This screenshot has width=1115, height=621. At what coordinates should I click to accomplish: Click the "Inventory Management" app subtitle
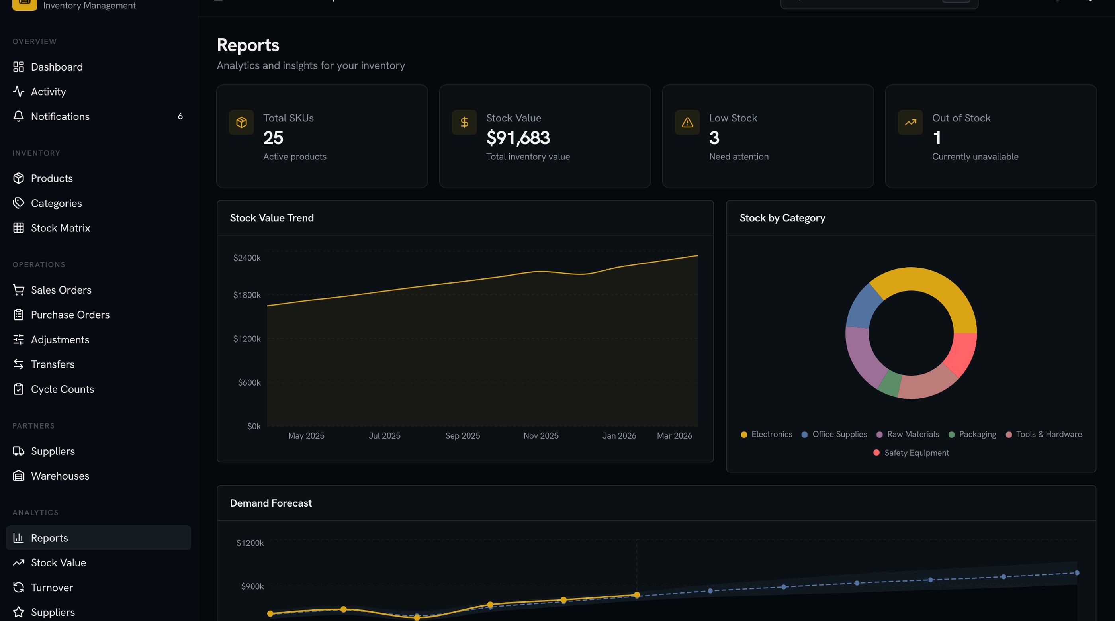point(89,5)
